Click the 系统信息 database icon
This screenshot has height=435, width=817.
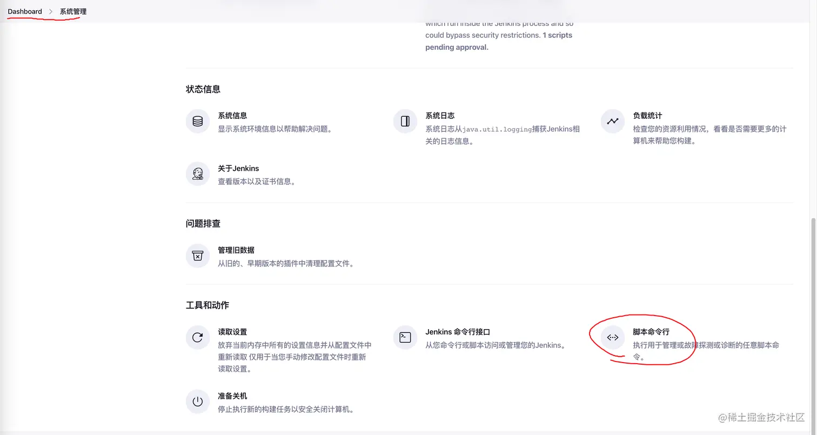[198, 121]
